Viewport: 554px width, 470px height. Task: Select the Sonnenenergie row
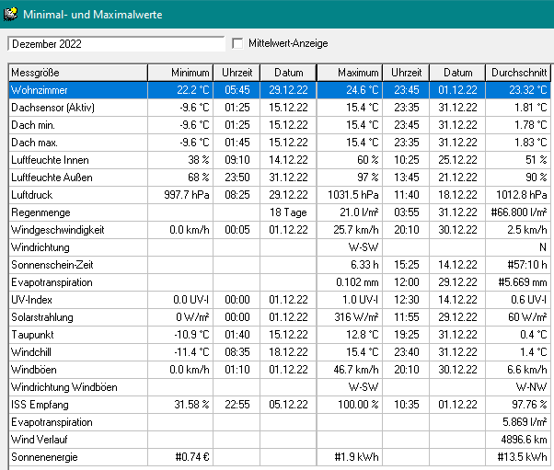[77, 457]
